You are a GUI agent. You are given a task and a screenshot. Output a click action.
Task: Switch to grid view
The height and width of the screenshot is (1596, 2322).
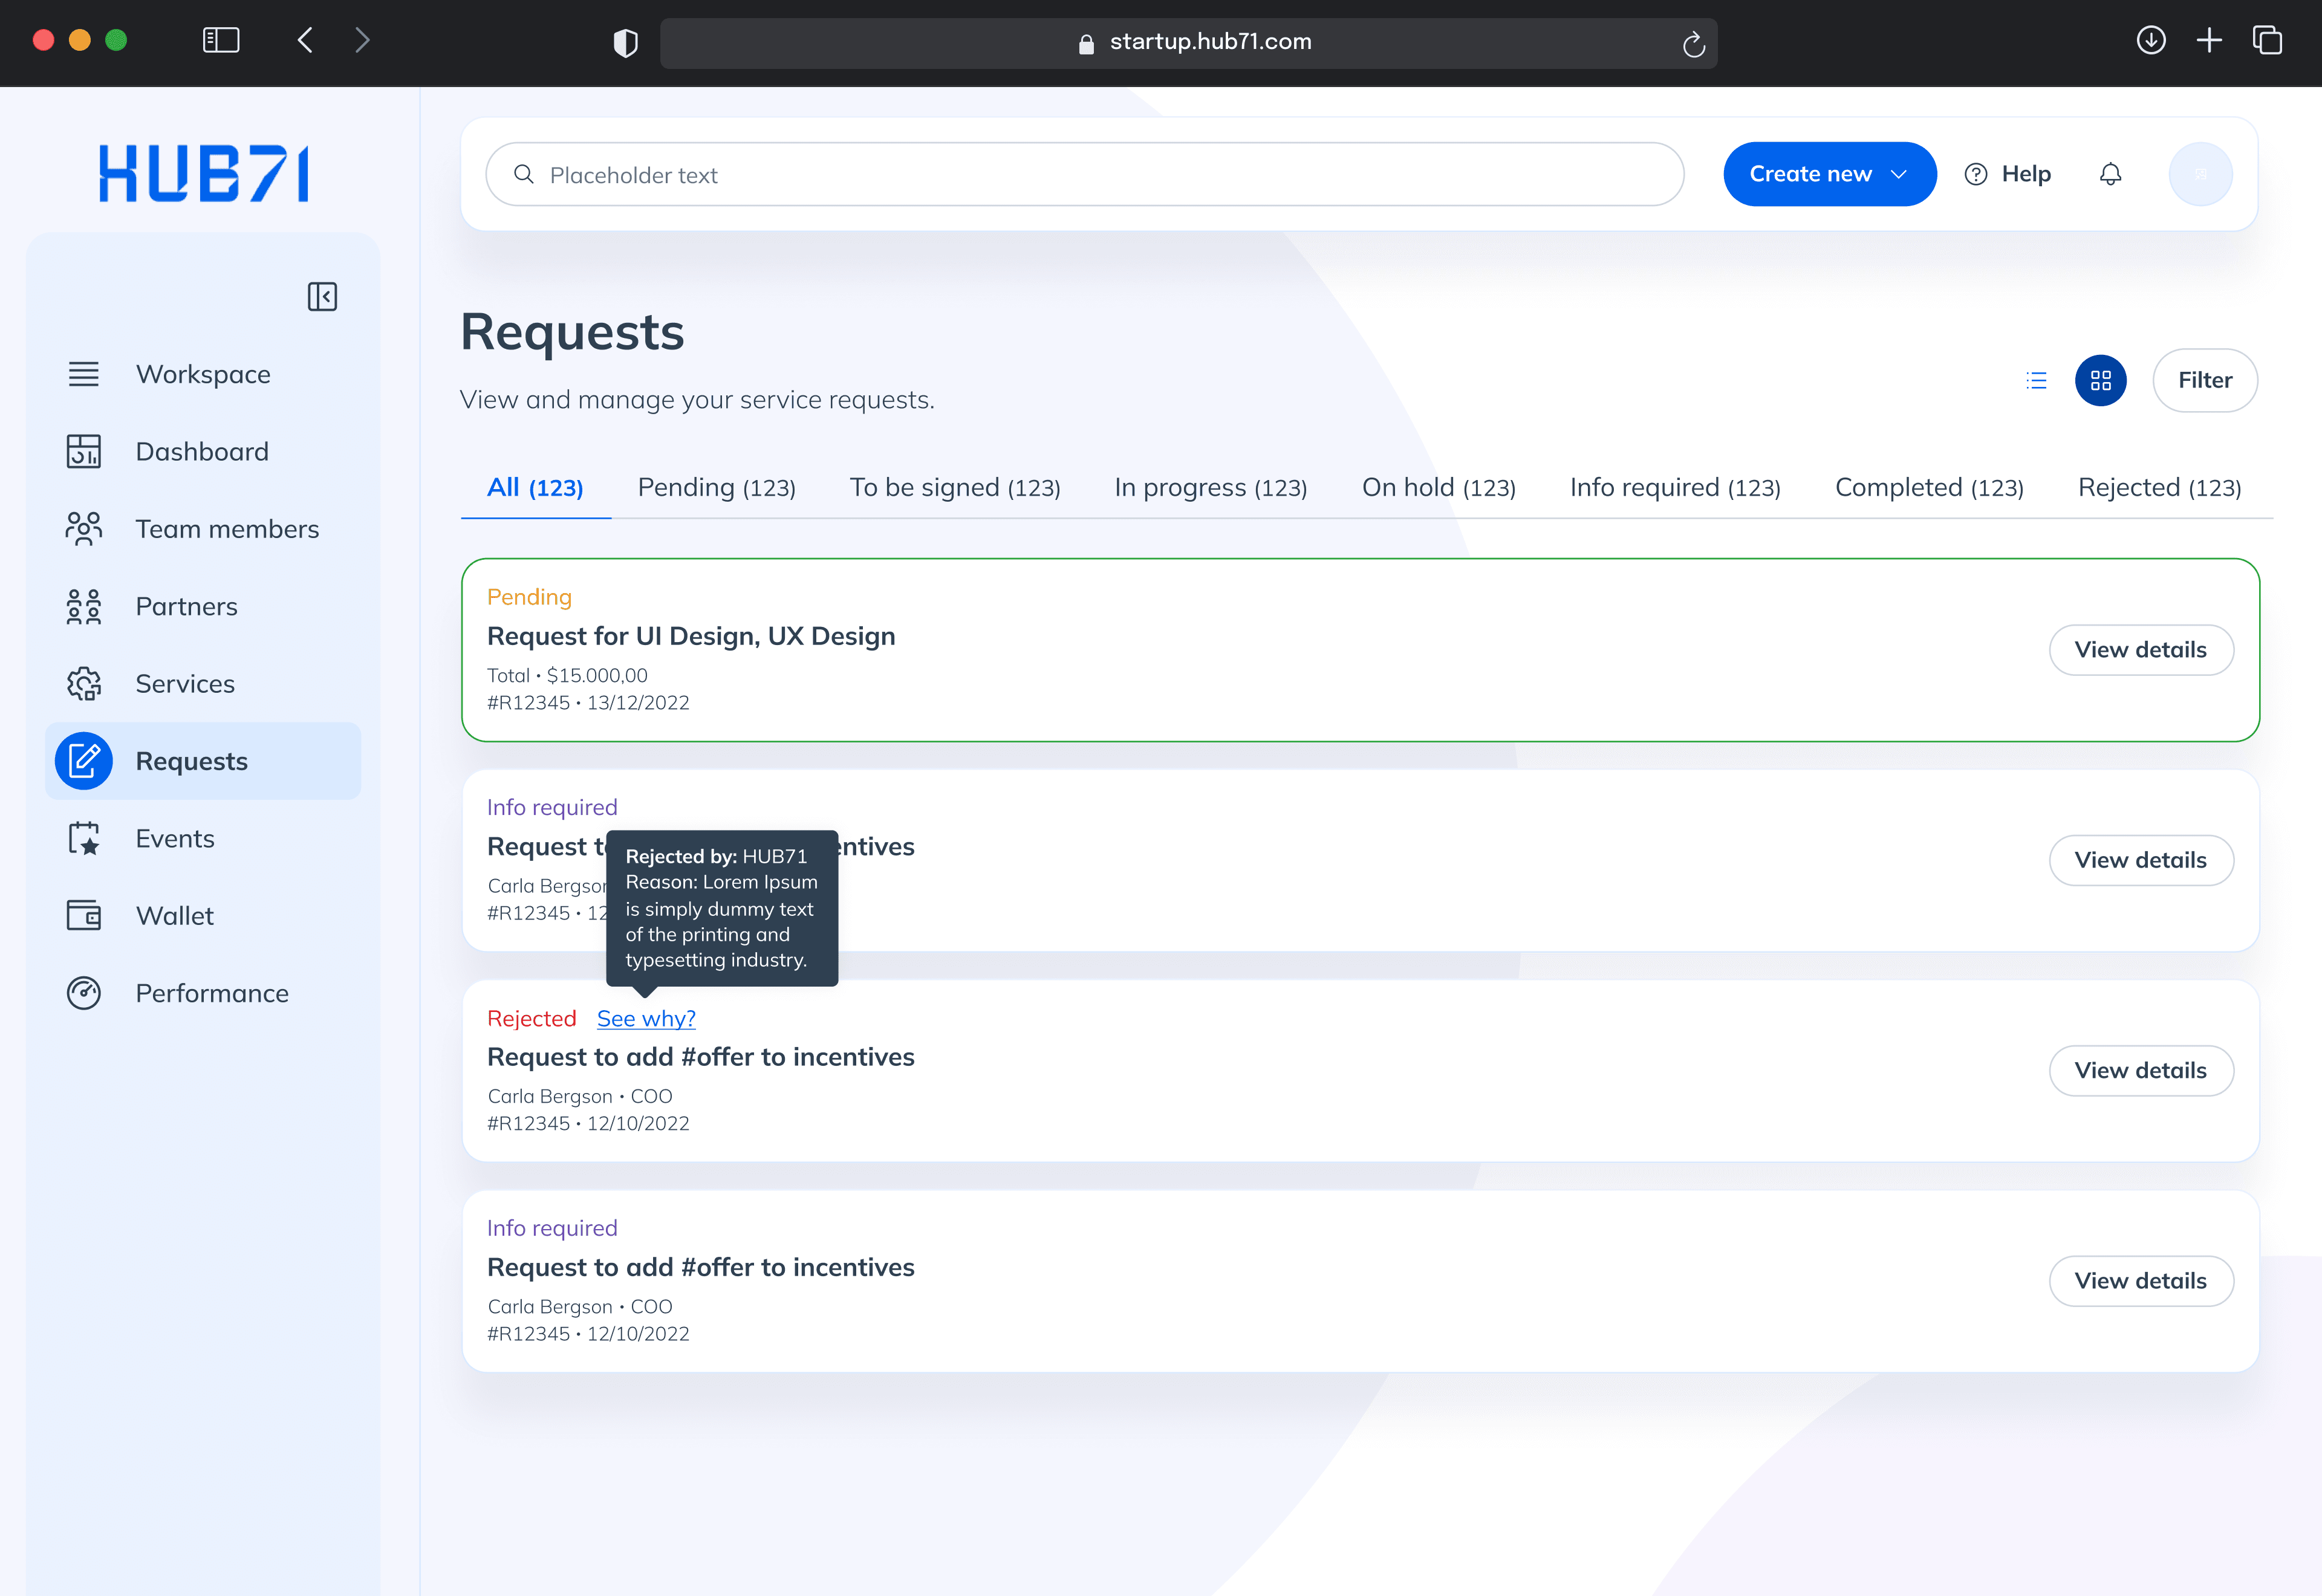2100,380
